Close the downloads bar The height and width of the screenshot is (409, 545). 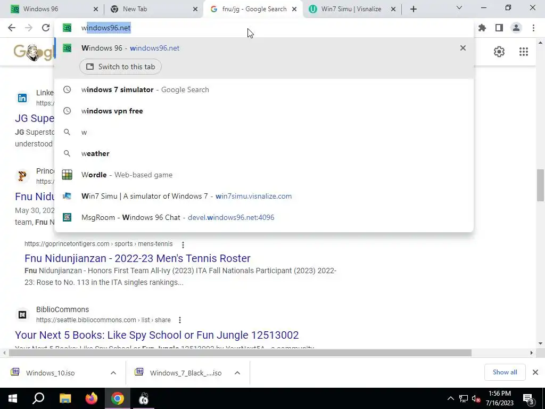(535, 372)
